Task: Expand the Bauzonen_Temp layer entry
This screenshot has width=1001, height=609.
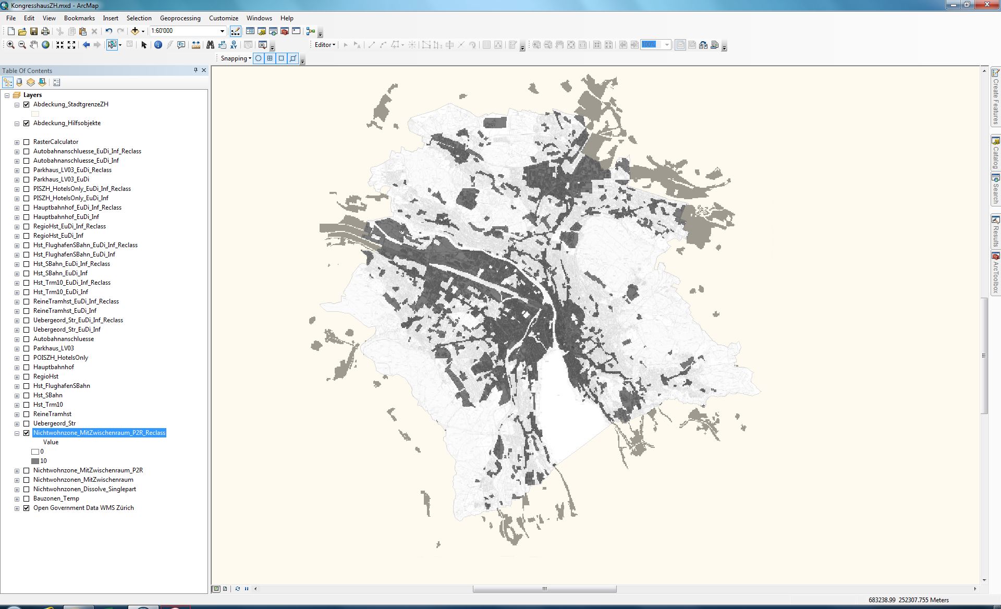Action: pyautogui.click(x=17, y=499)
